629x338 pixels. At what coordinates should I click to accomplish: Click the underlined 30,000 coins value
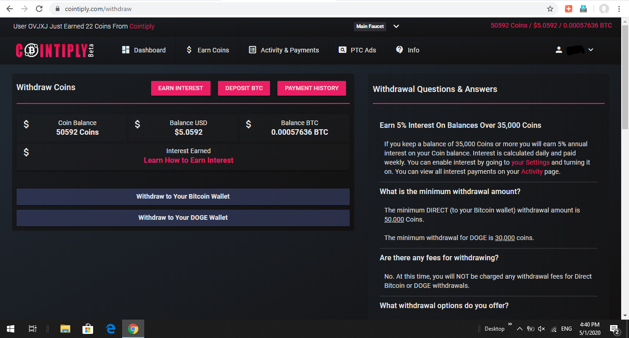tap(505, 238)
